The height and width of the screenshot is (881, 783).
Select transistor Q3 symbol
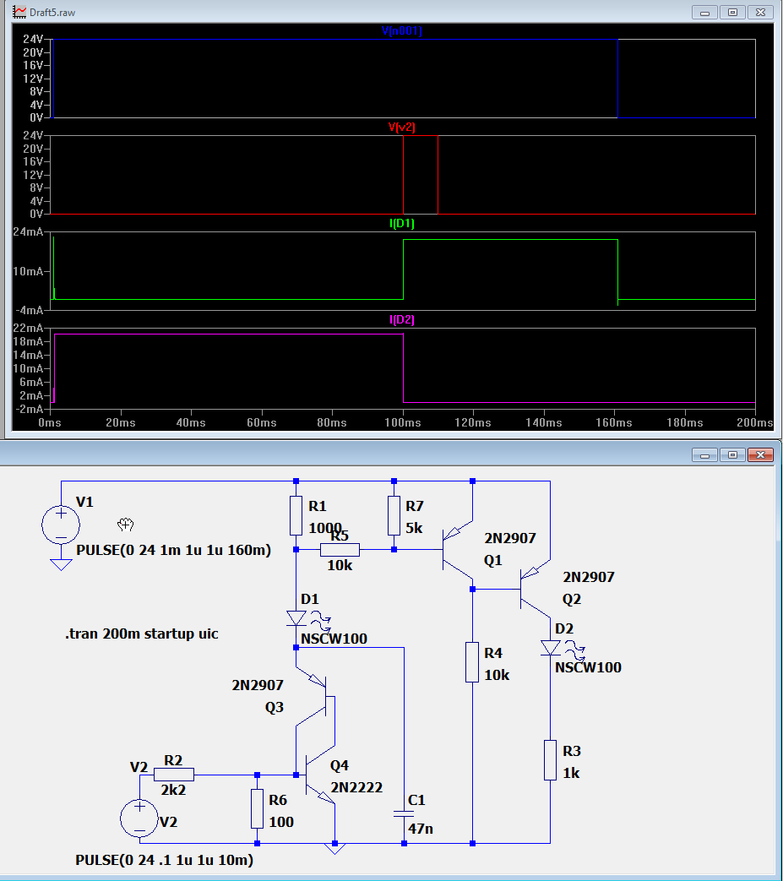[316, 697]
